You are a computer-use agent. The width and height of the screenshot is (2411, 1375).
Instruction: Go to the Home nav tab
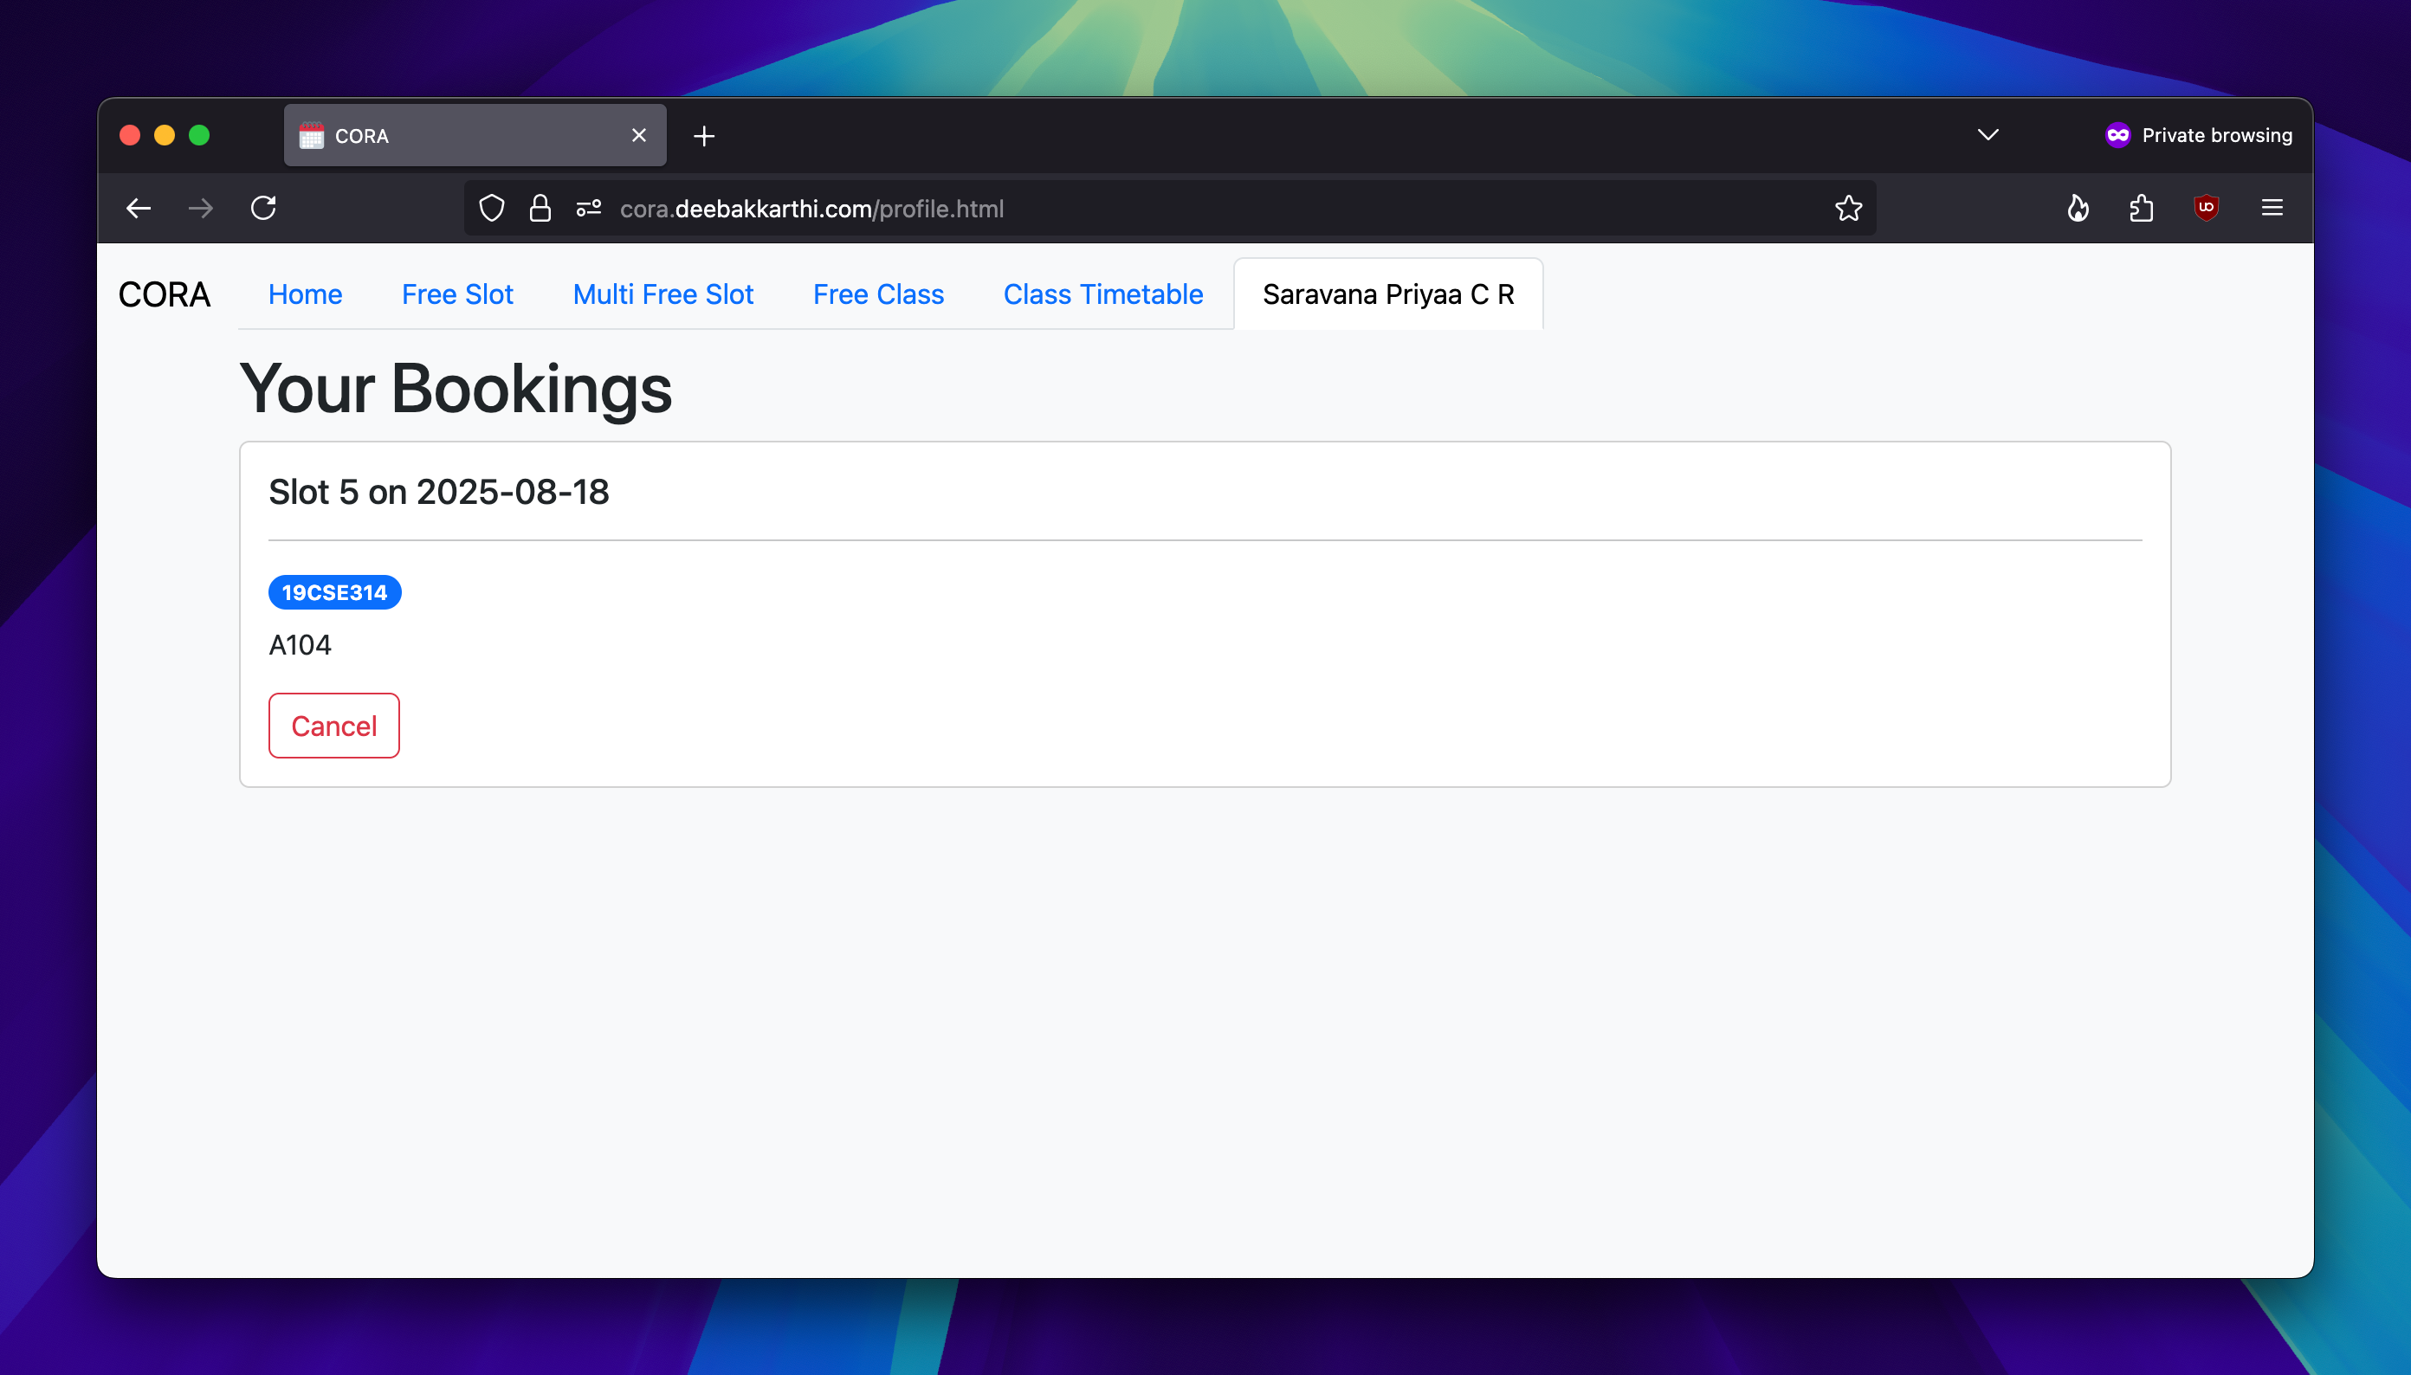click(305, 294)
